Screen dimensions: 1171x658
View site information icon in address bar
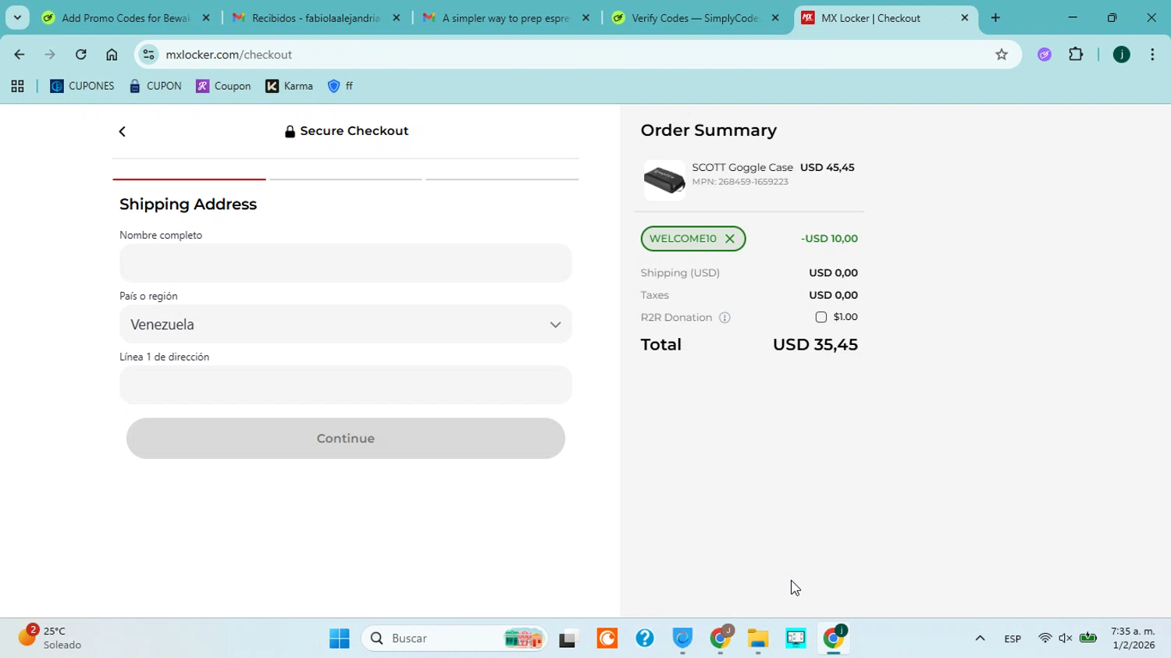click(148, 55)
